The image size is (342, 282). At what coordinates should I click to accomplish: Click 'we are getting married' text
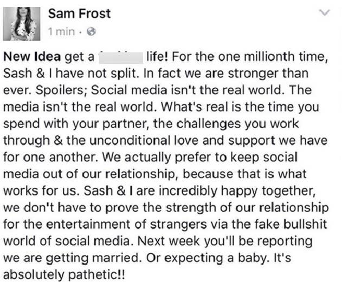(x=72, y=258)
